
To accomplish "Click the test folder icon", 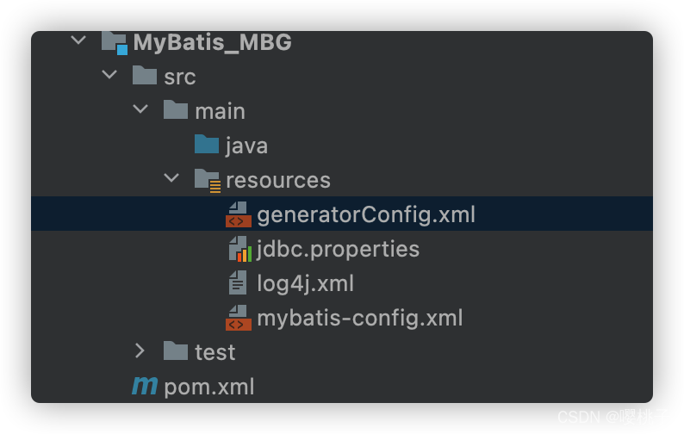I will pos(176,351).
